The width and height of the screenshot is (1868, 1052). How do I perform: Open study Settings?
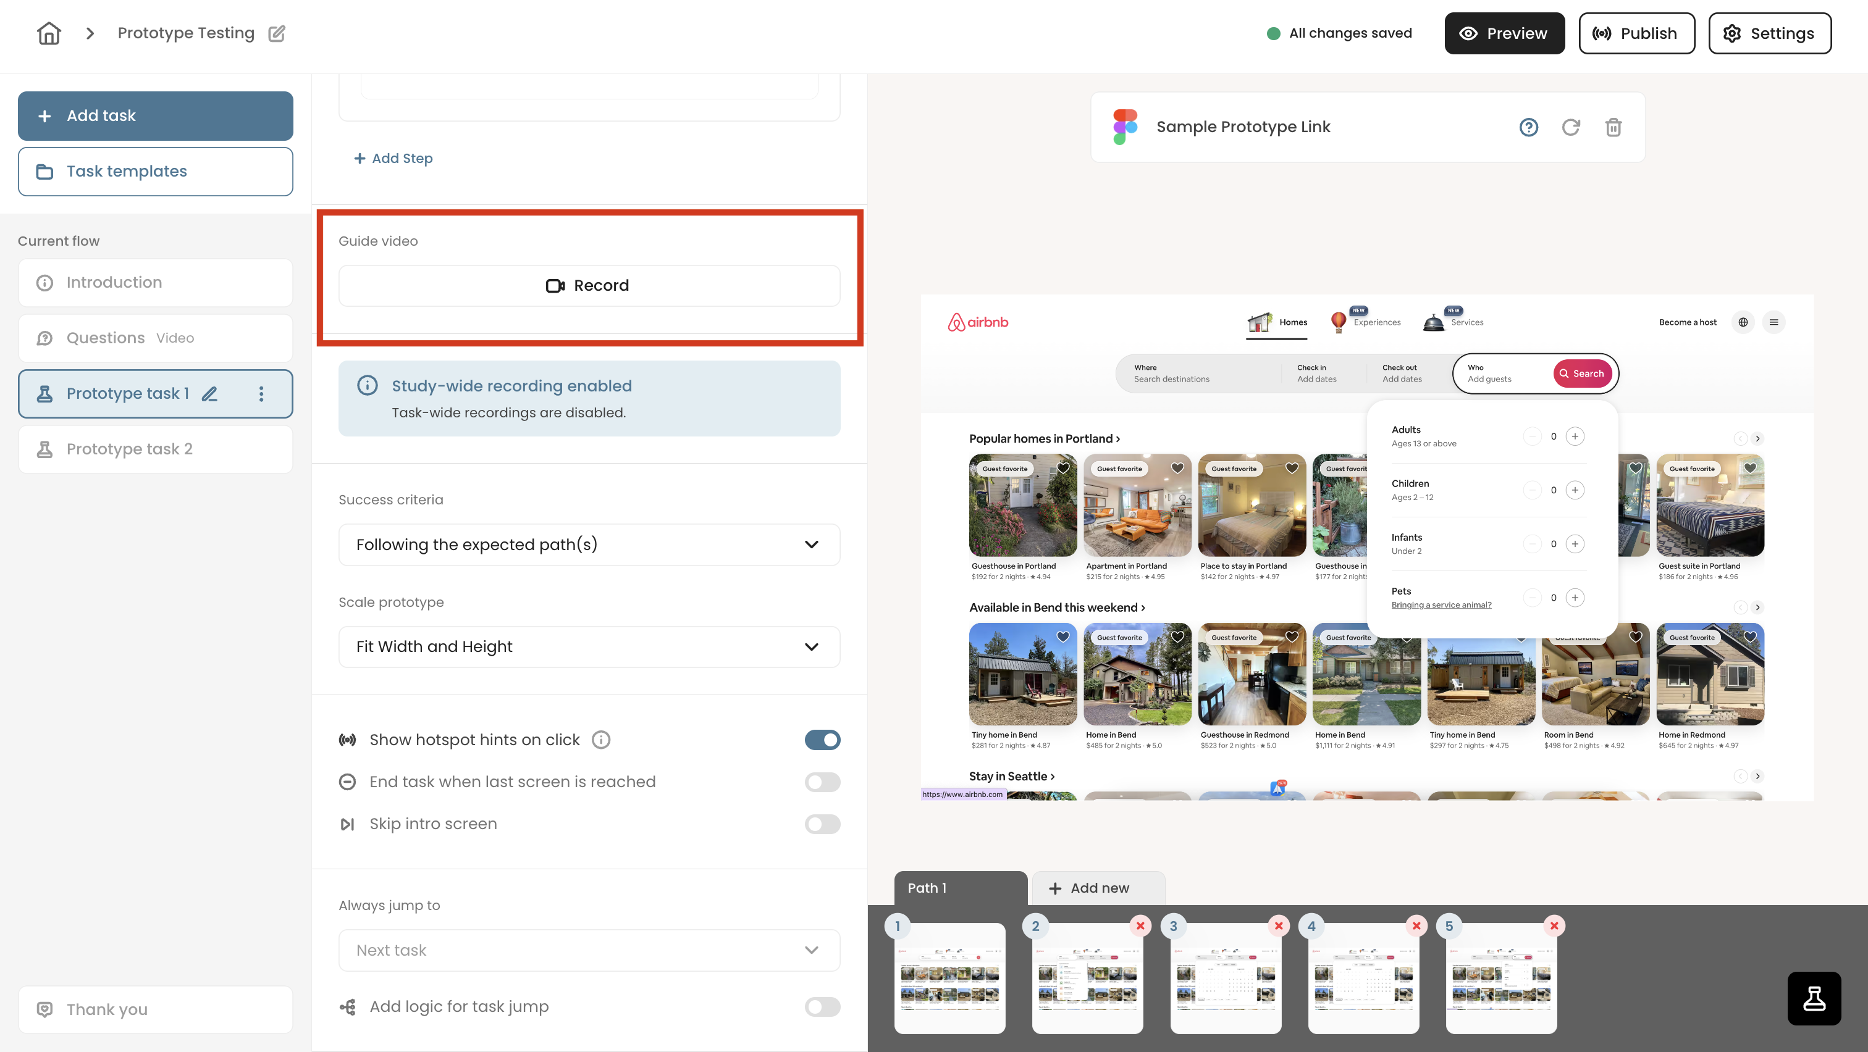point(1769,33)
